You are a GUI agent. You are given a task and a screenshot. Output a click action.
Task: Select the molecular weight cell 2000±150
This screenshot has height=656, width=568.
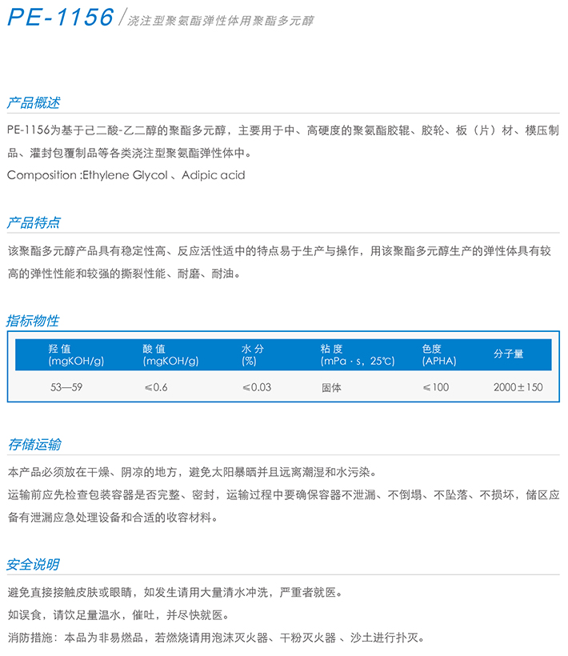pyautogui.click(x=518, y=387)
